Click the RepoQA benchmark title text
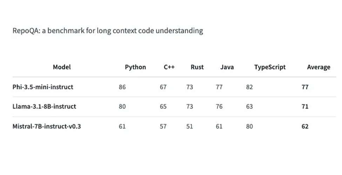342x175 pixels. [x=108, y=31]
